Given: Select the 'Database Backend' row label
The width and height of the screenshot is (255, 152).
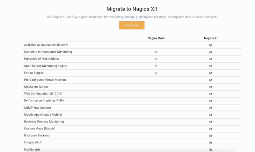Looking at the screenshot, I should 37,135.
